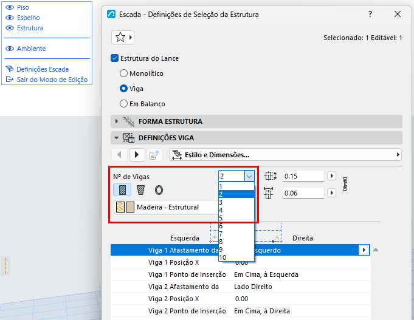Click the exit edit mode icon
The width and height of the screenshot is (414, 320).
10,80
